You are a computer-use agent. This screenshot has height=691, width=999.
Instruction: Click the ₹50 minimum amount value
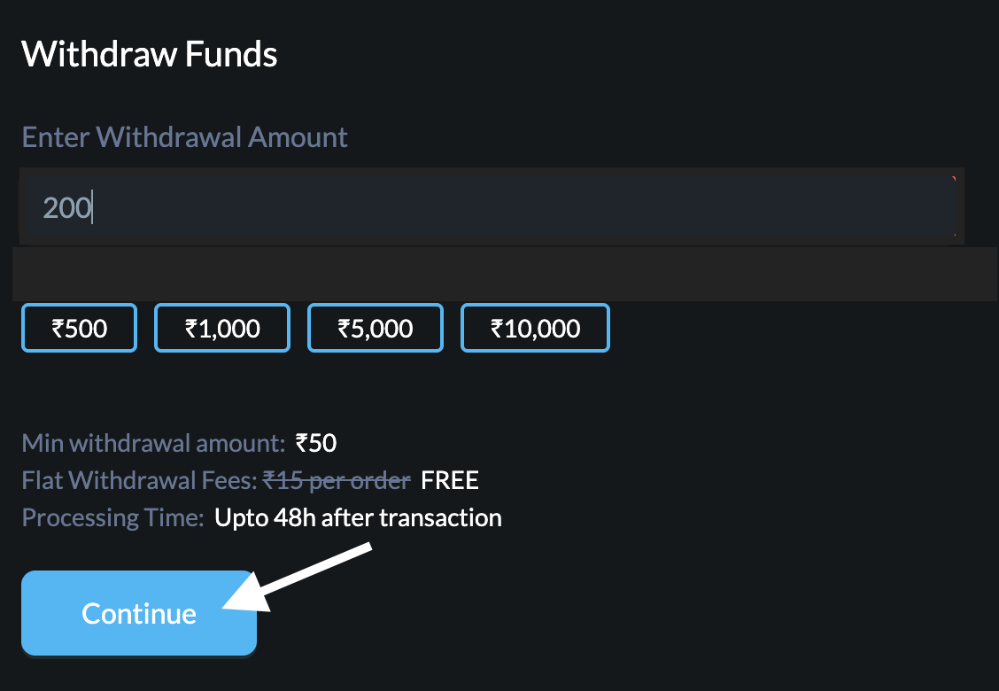coord(316,443)
